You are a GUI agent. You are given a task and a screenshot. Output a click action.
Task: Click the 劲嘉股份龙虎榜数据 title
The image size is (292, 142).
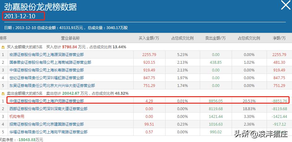(x=40, y=7)
